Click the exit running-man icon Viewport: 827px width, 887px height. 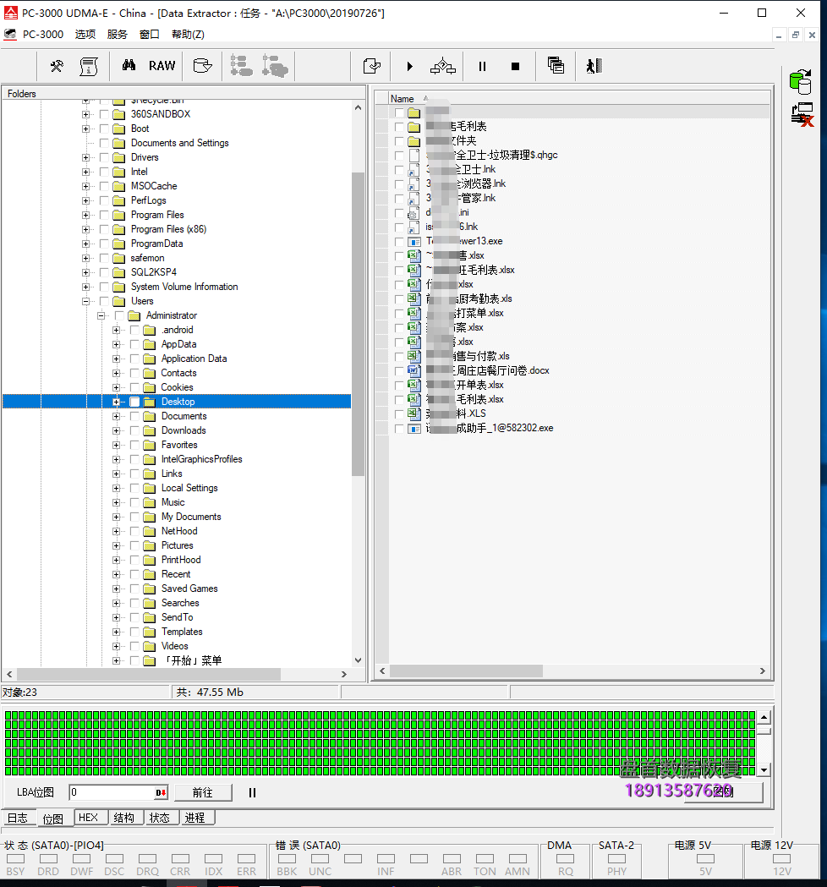[x=594, y=66]
